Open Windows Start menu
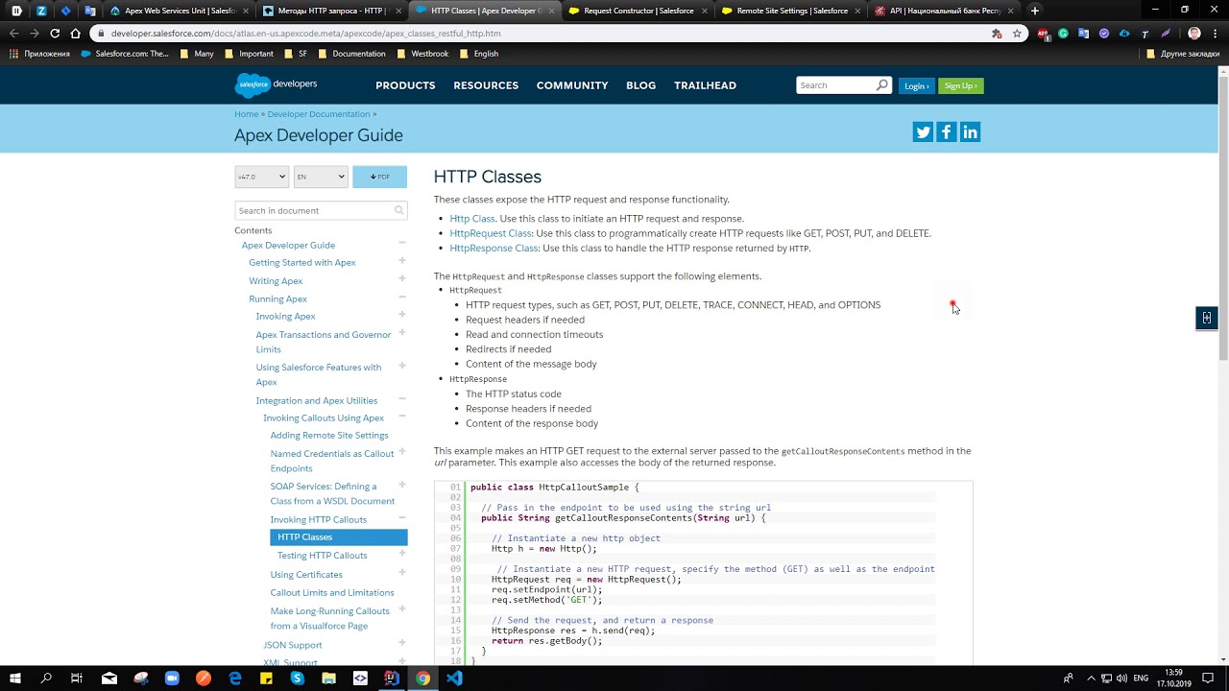 point(15,678)
